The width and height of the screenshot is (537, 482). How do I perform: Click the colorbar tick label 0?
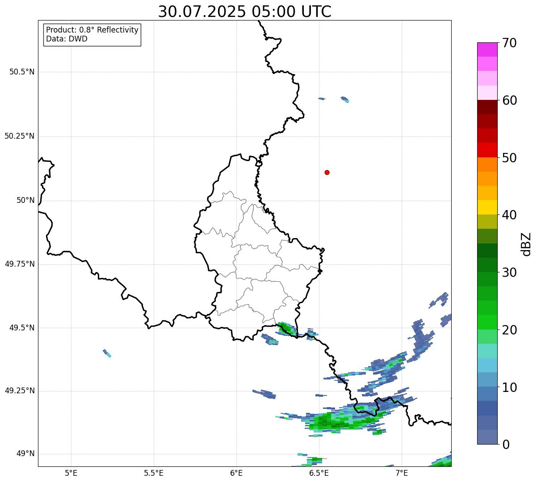506,445
